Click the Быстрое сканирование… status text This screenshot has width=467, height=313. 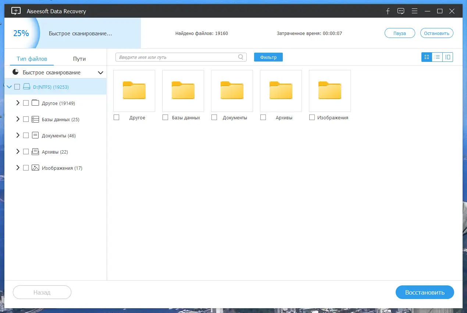pos(81,33)
